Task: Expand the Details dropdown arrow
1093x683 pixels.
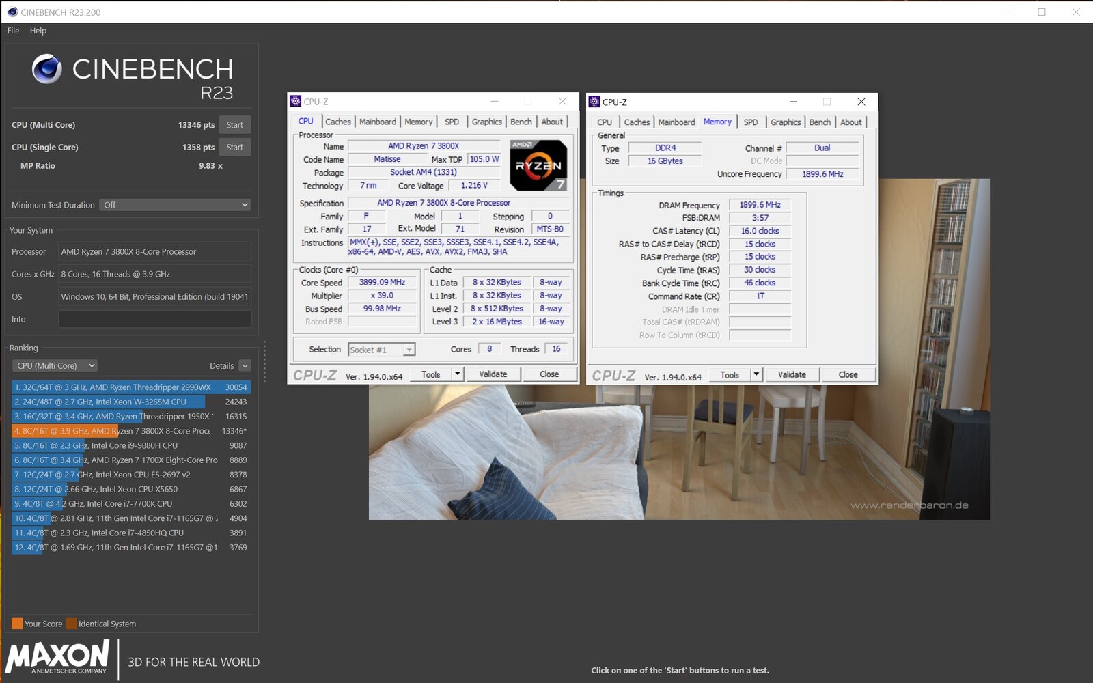Action: click(x=245, y=366)
